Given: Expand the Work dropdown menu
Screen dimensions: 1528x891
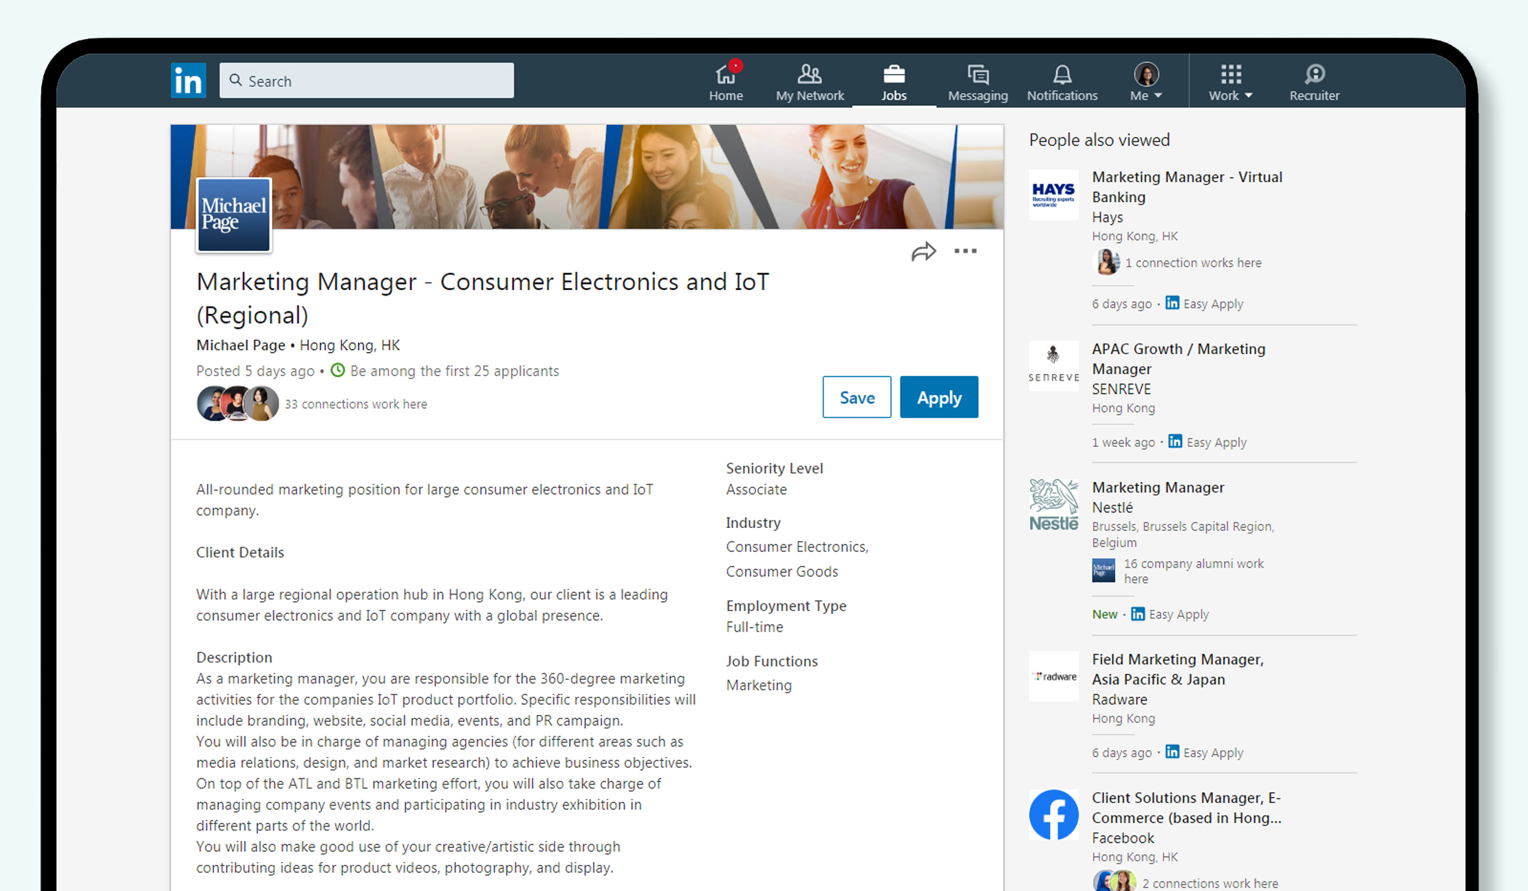Looking at the screenshot, I should [x=1230, y=80].
